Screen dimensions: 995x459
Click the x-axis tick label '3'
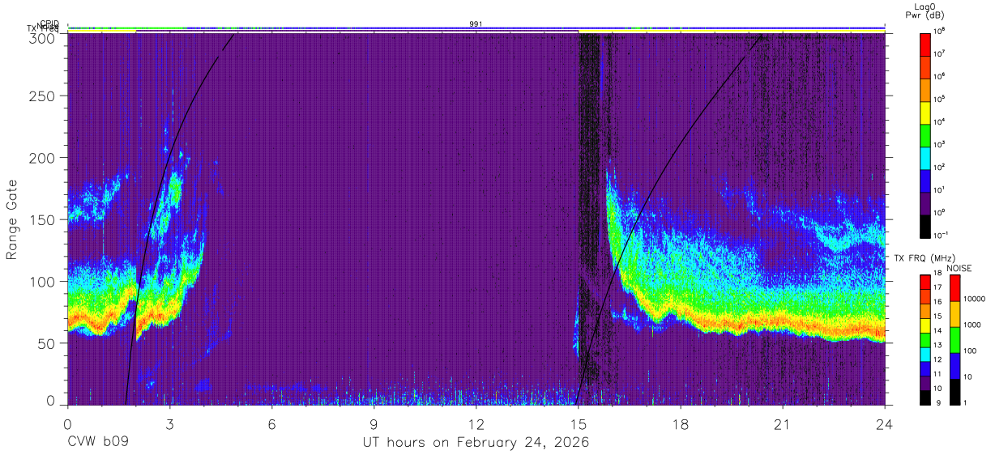coord(169,424)
